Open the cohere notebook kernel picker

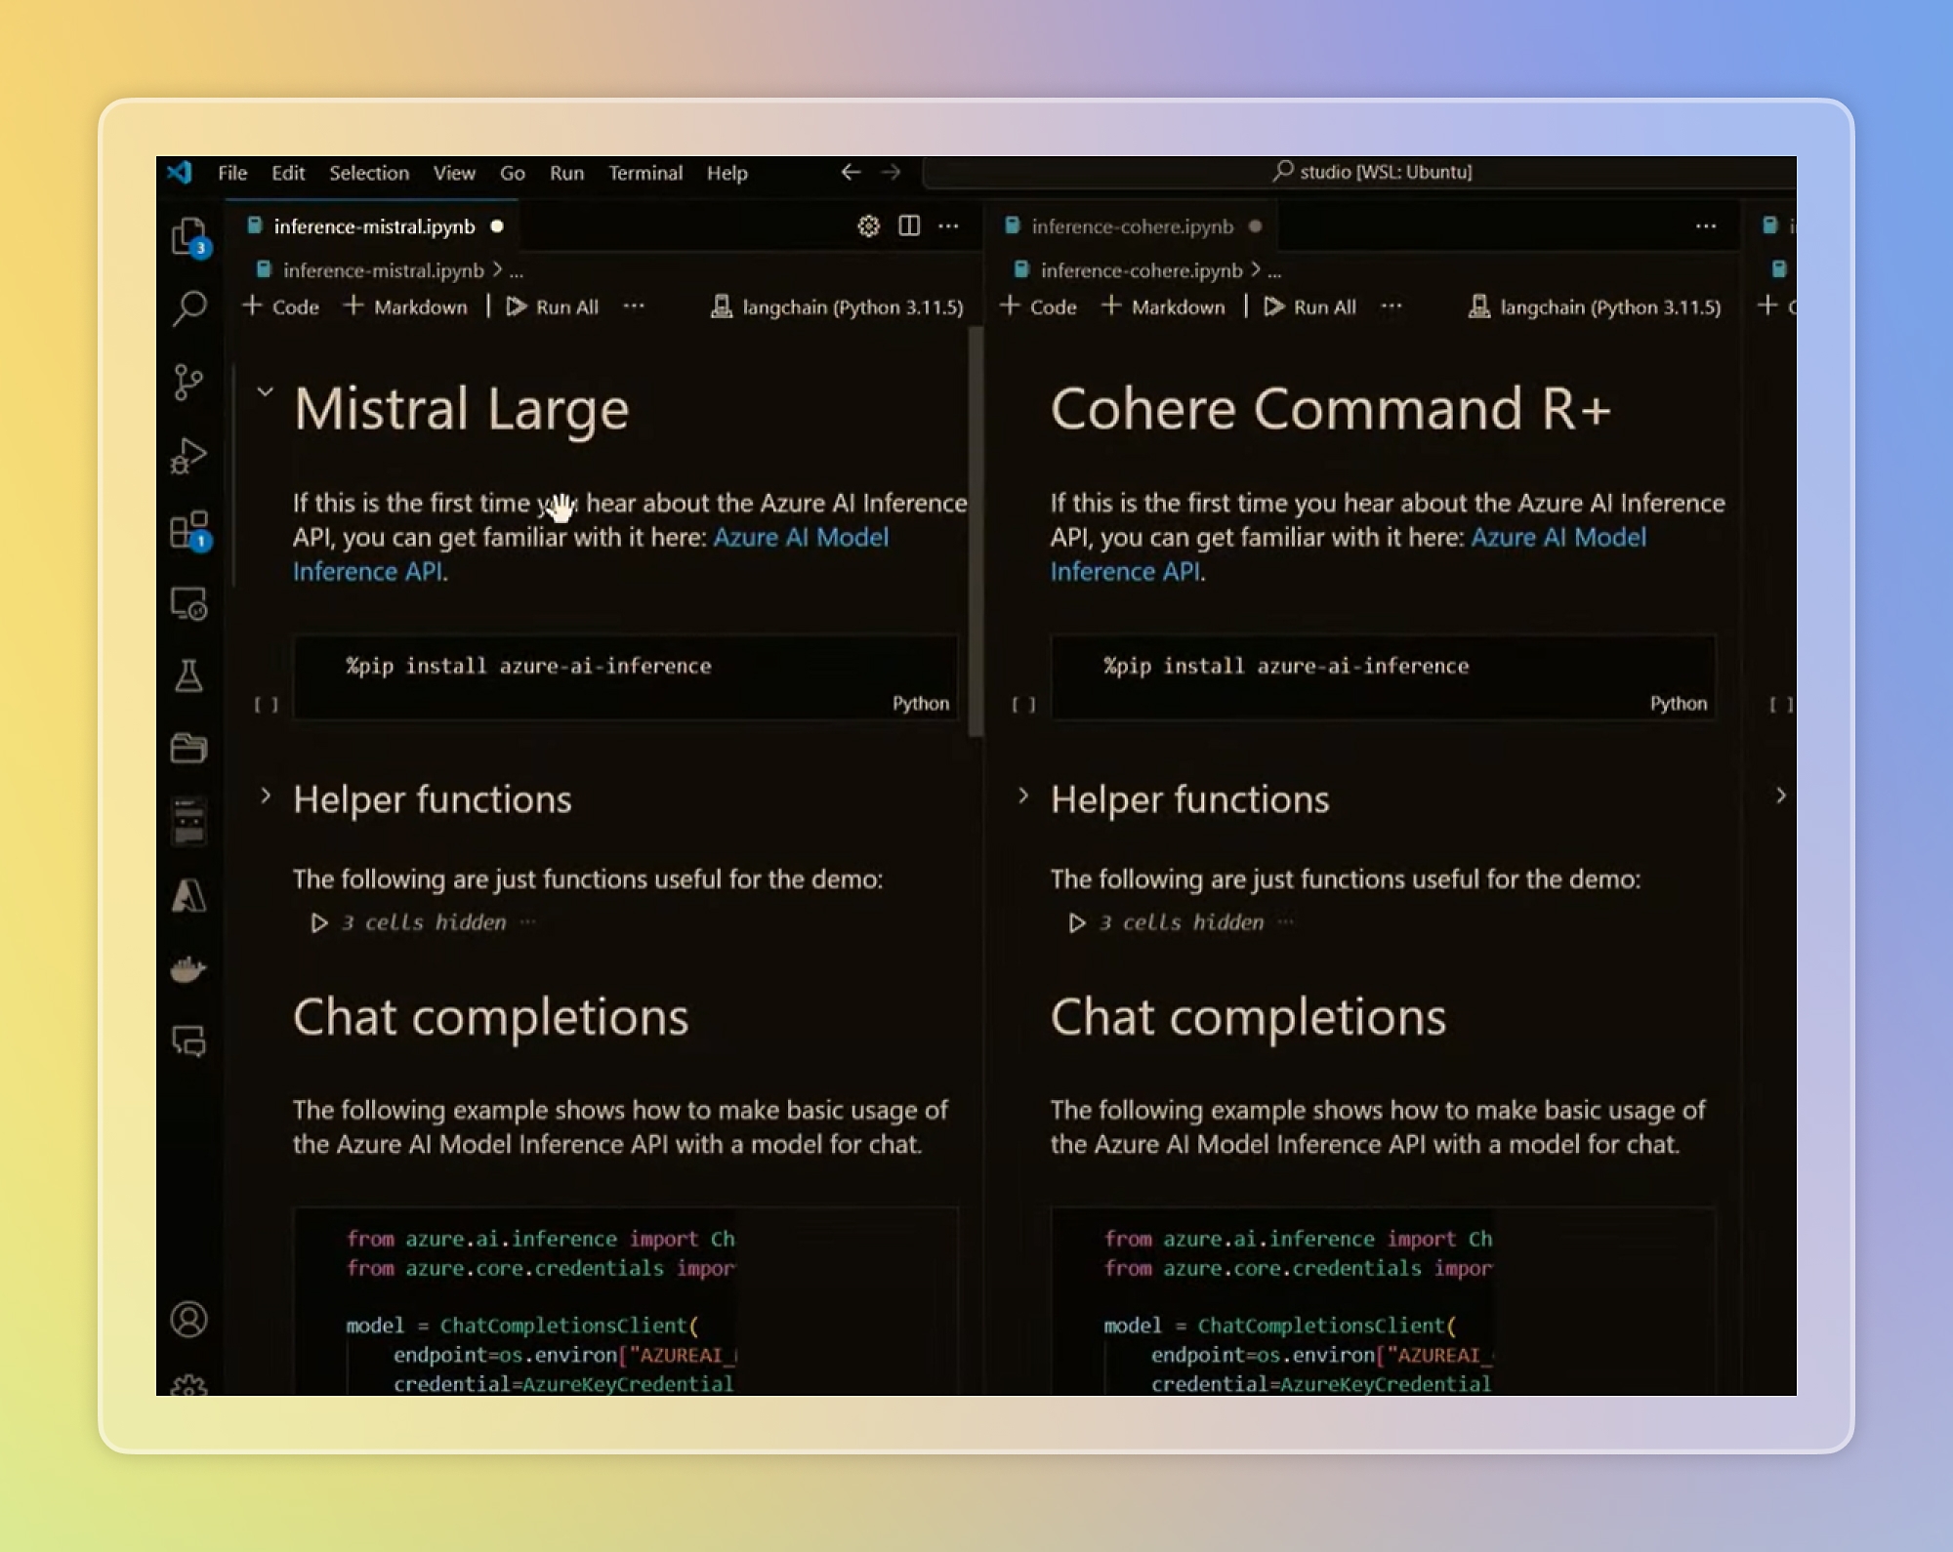click(1595, 306)
